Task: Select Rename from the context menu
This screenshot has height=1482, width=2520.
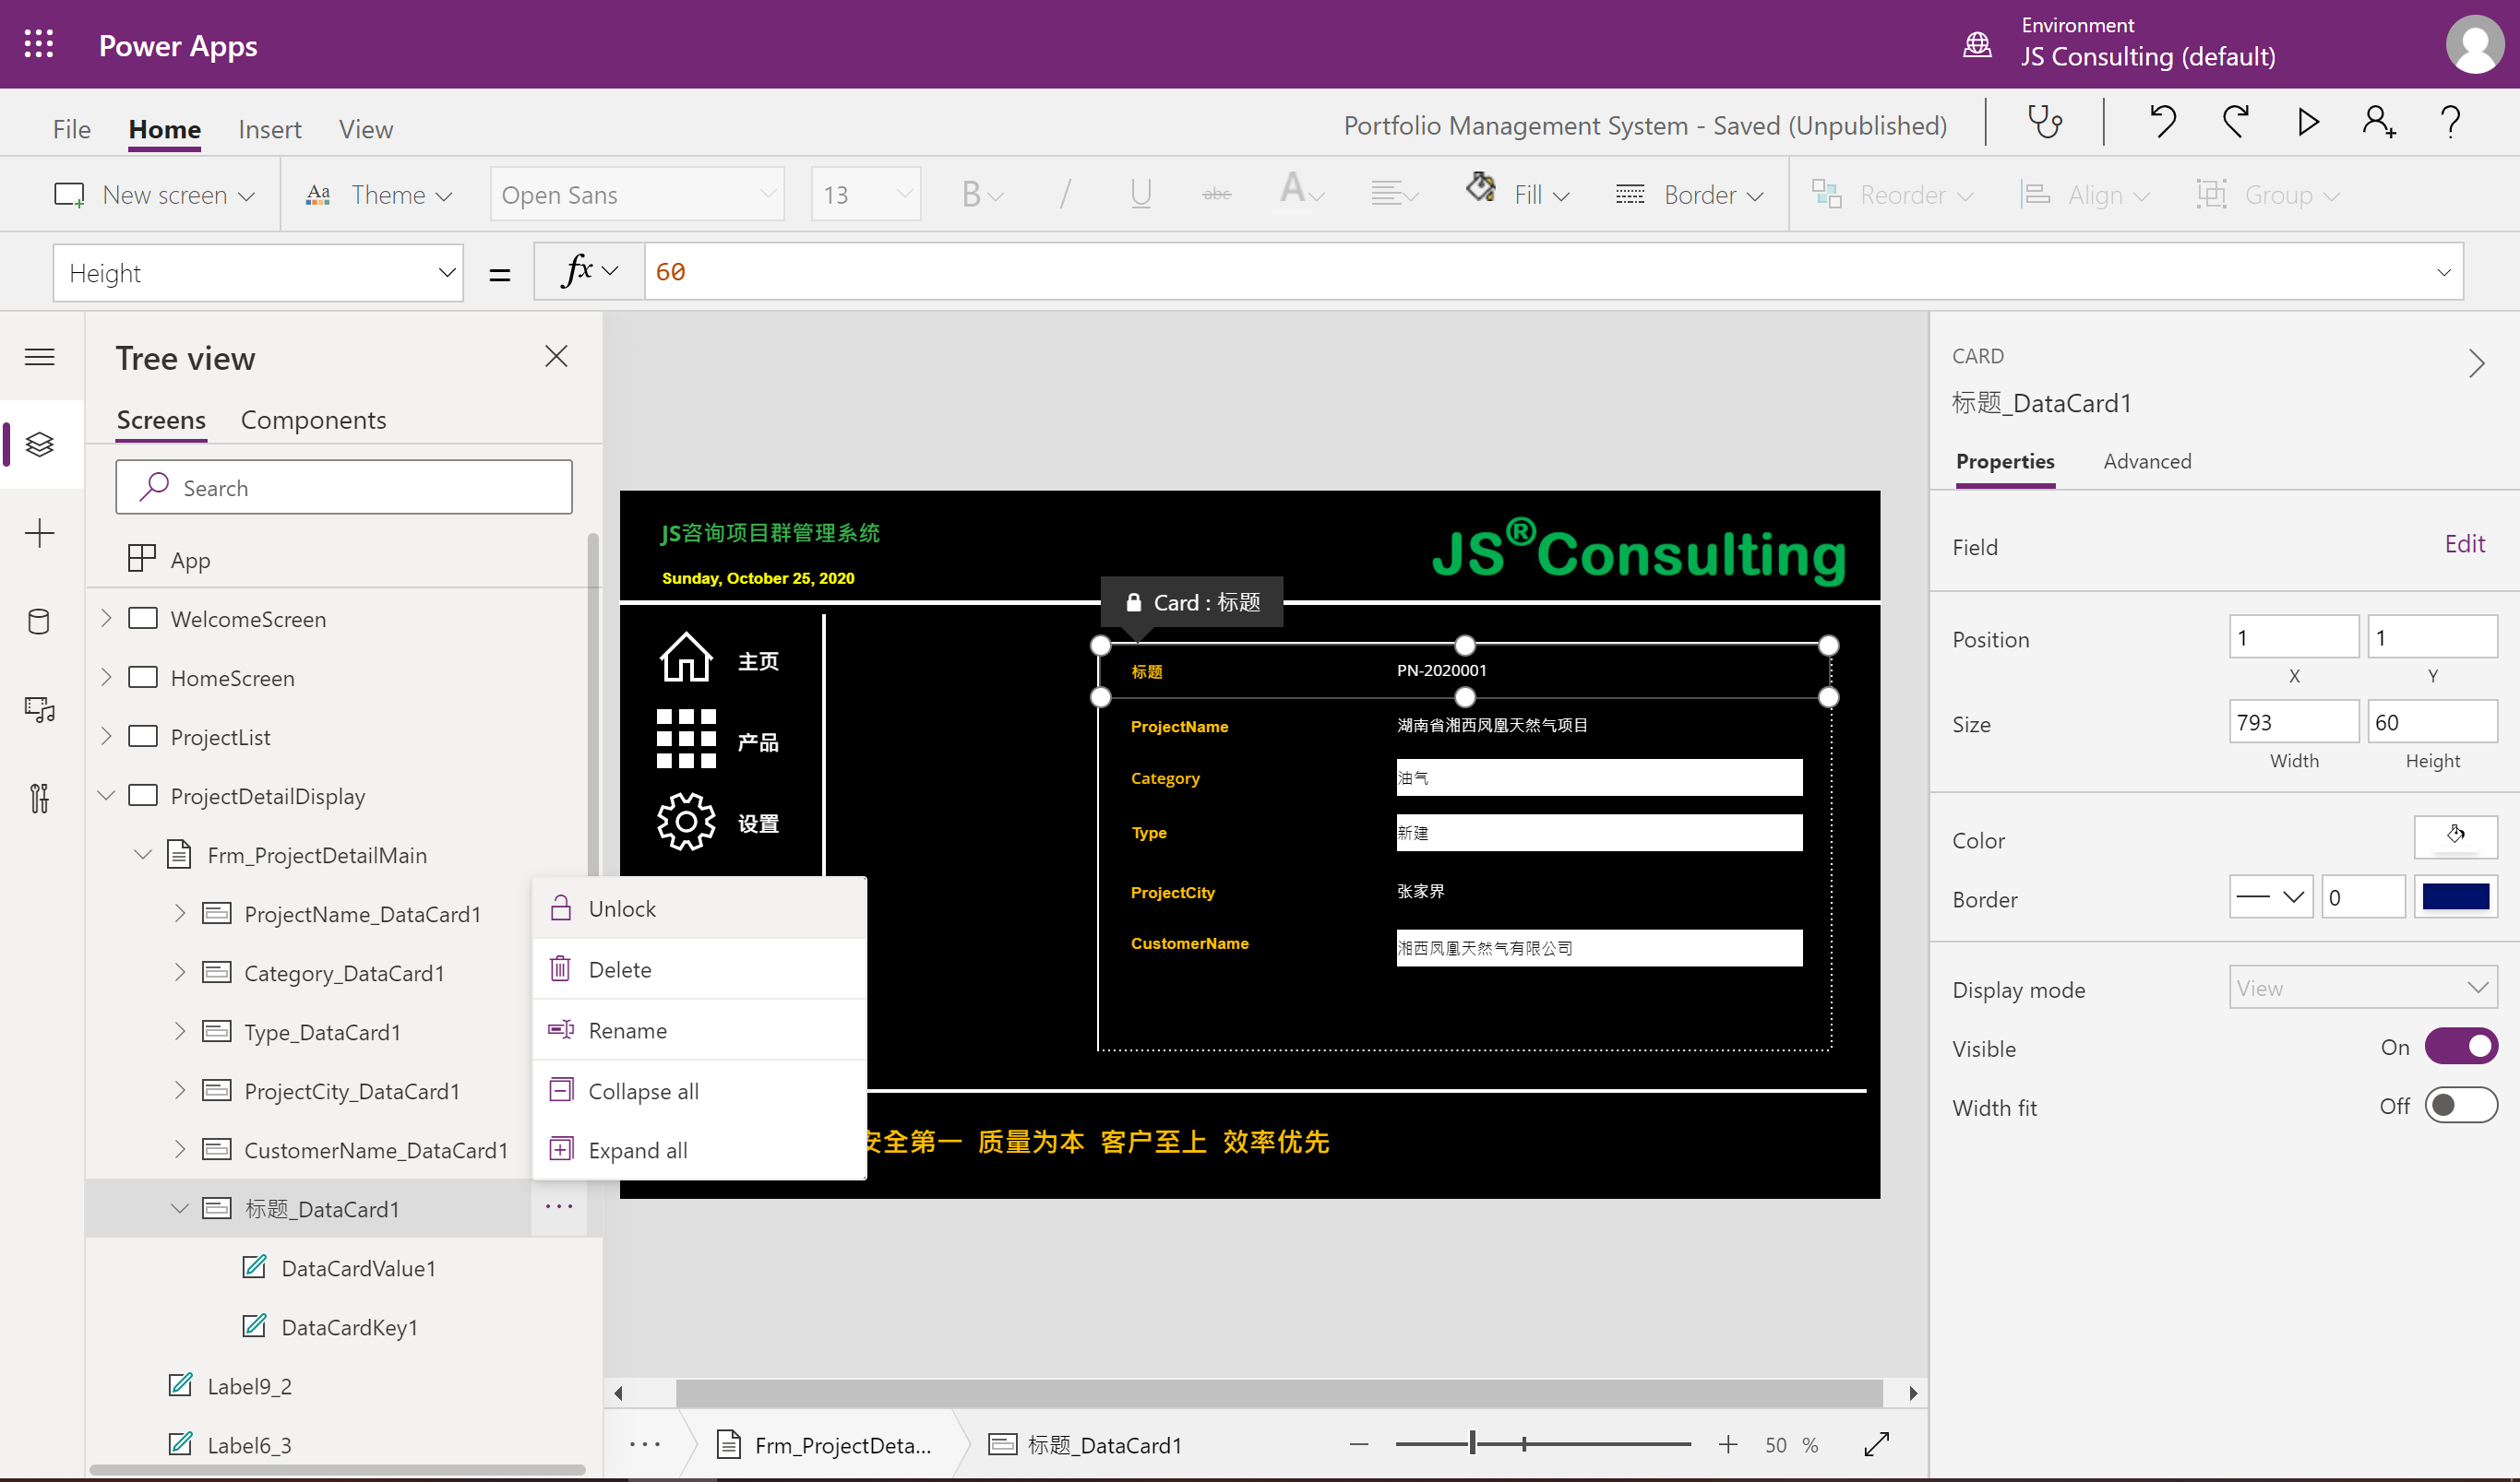Action: click(699, 1030)
